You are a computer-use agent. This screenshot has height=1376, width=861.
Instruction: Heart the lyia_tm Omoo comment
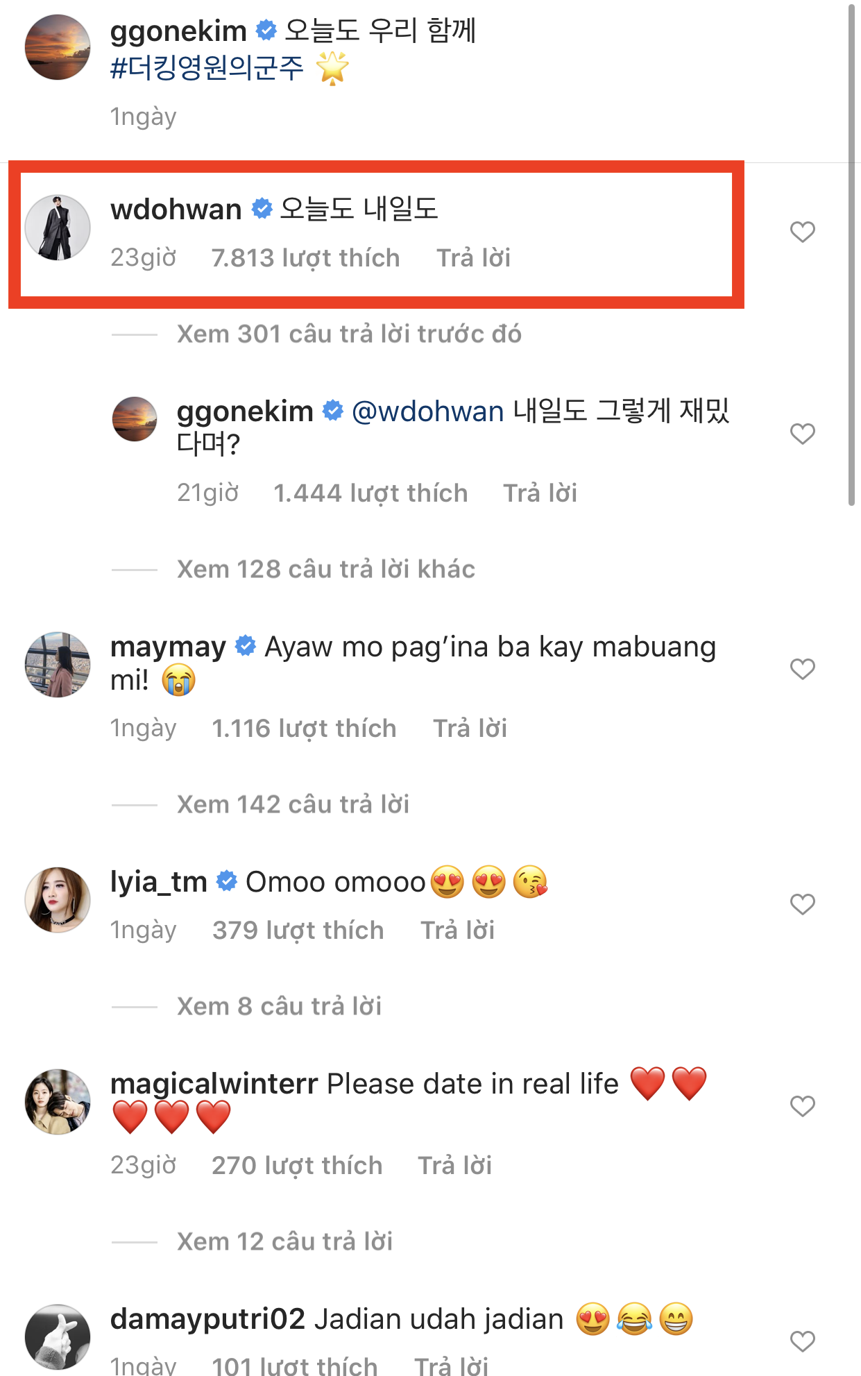click(x=802, y=904)
